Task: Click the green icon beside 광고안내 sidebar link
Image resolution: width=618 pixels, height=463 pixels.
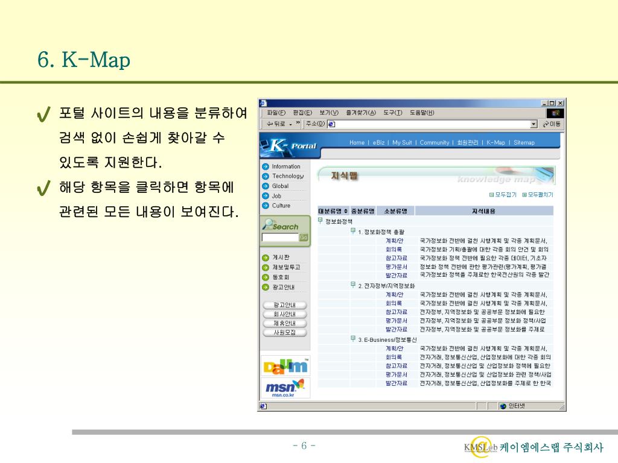Action: 266,288
